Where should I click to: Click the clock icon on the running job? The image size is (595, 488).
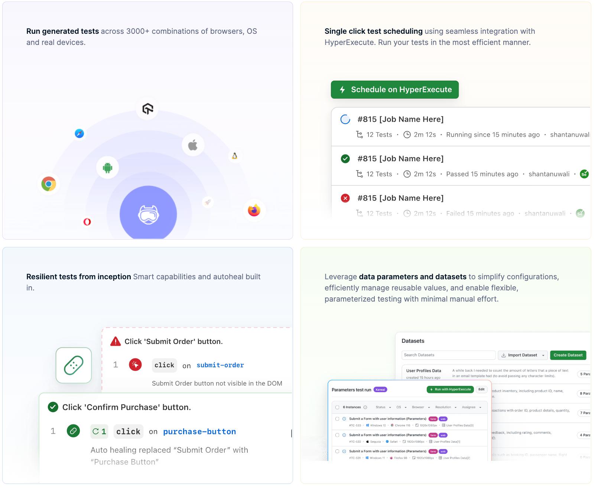pos(407,134)
